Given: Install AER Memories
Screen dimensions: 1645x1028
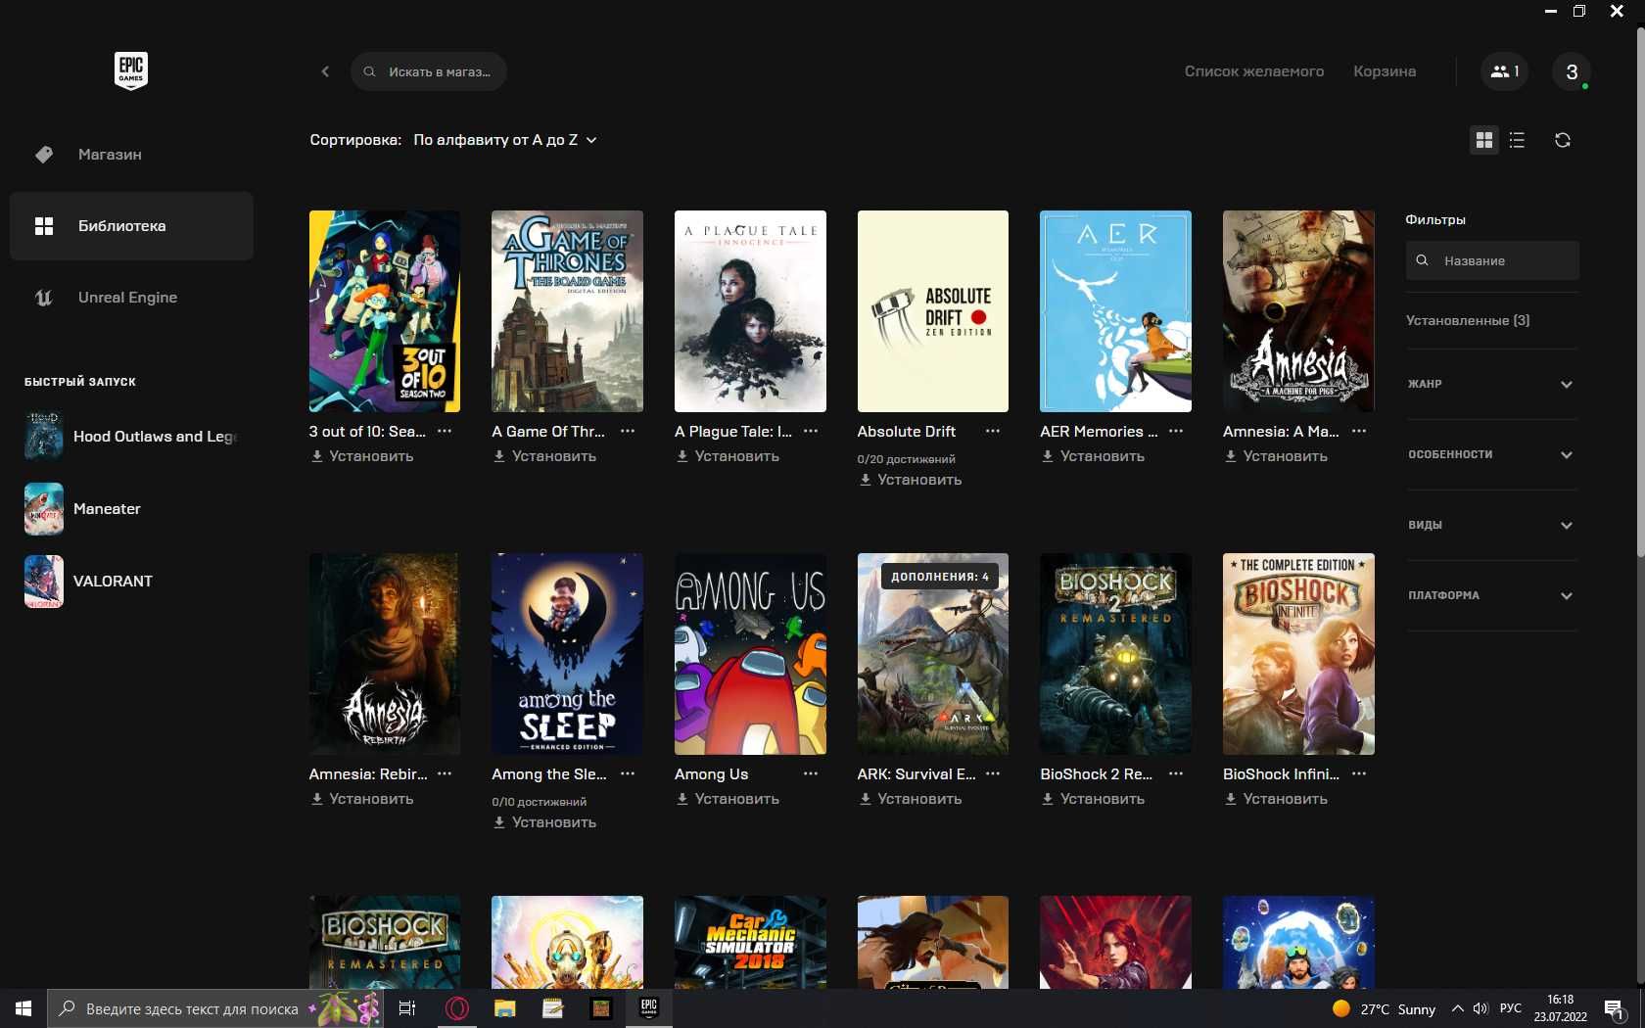Looking at the screenshot, I should click(x=1094, y=456).
